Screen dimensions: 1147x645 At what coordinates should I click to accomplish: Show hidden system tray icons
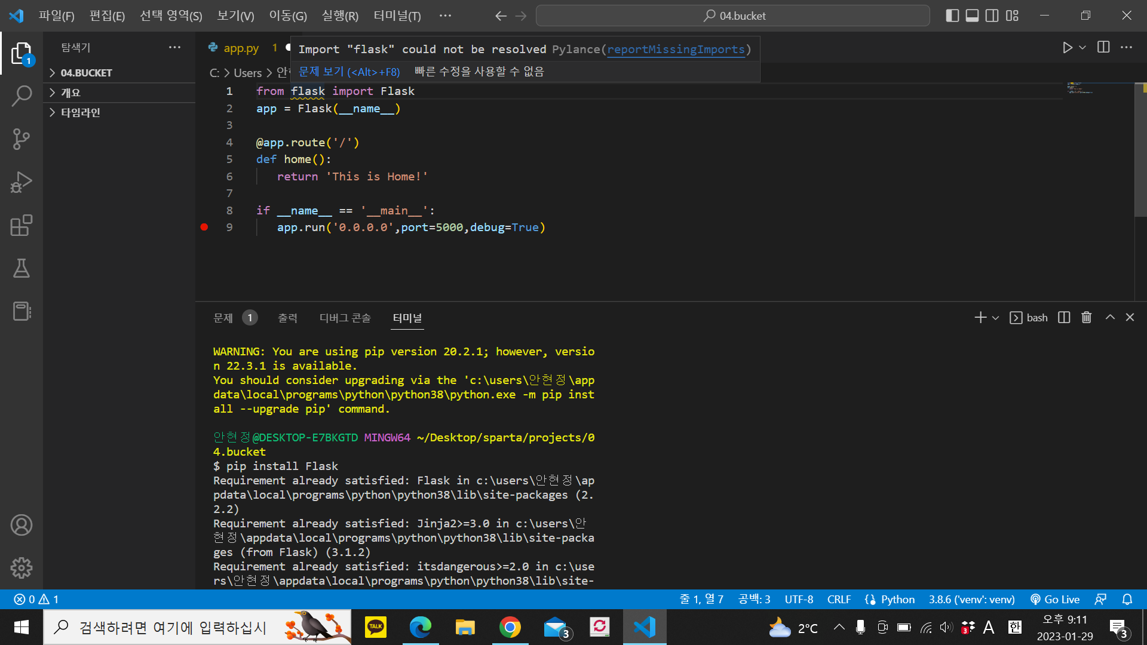coord(839,627)
